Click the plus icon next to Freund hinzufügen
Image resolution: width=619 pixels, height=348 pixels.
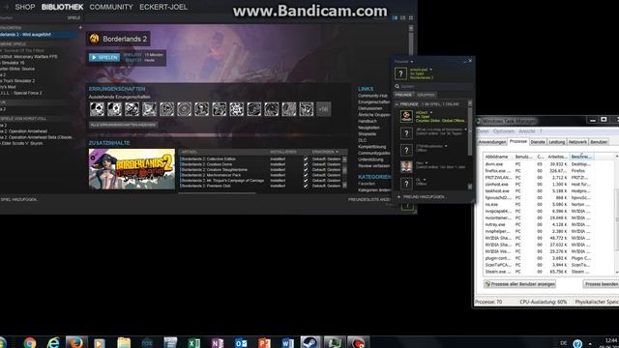[x=398, y=196]
